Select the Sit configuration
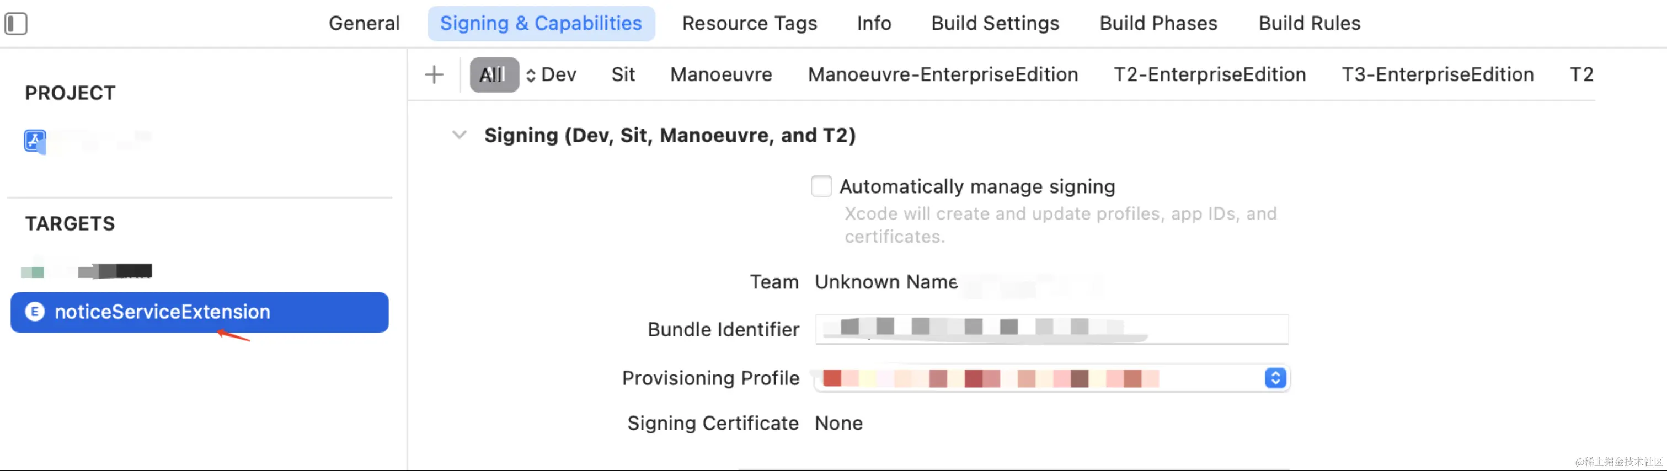Viewport: 1667px width, 471px height. pos(623,75)
